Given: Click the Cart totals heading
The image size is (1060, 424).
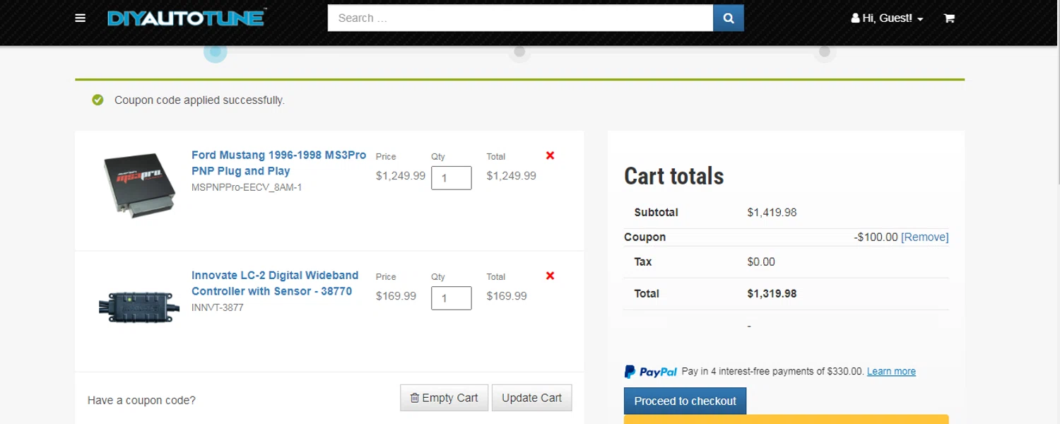Looking at the screenshot, I should [x=674, y=176].
